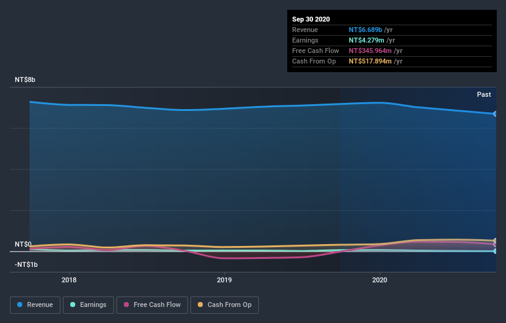Select the Free Cash Flow endpoint marker
The image size is (506, 323).
point(496,245)
